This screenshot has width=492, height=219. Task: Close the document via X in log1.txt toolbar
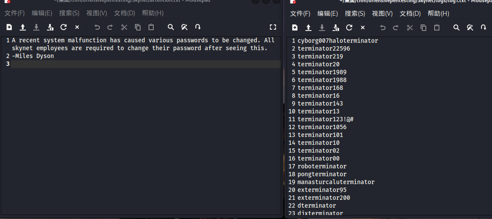[x=363, y=27]
